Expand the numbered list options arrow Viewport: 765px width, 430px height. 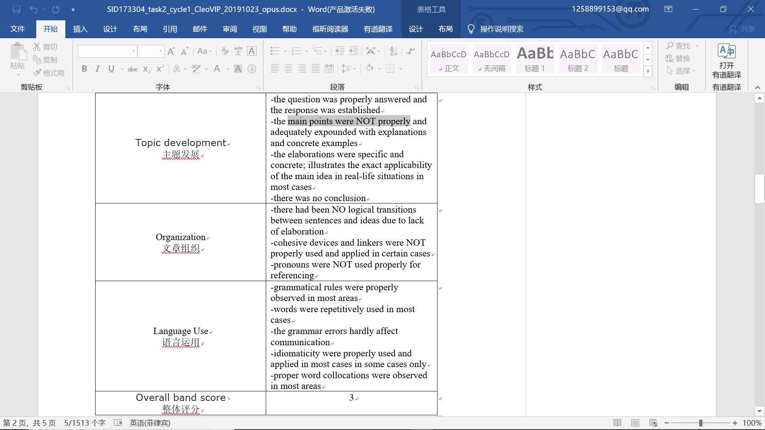[x=306, y=51]
